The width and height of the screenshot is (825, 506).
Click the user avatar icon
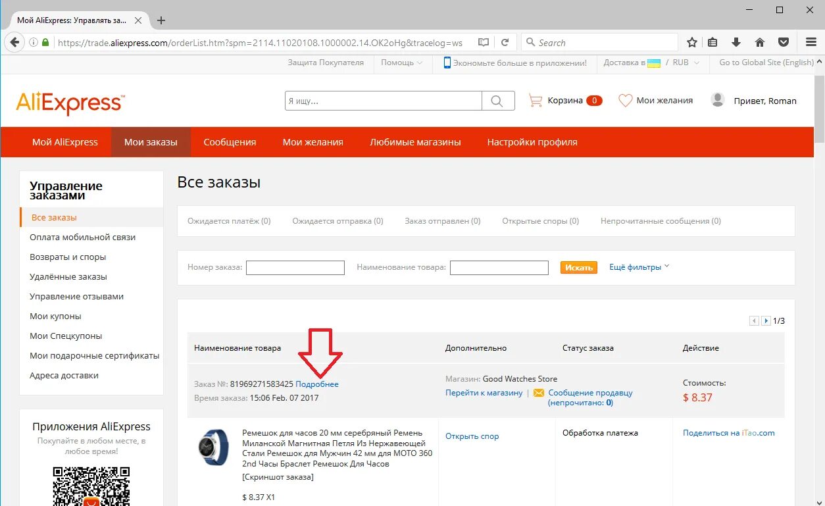point(718,100)
